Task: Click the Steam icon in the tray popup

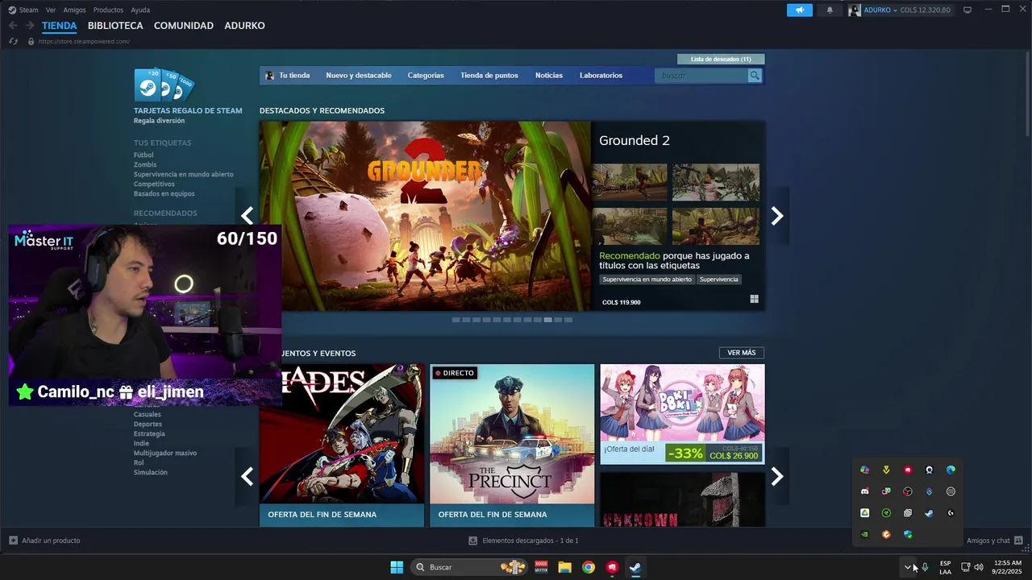Action: coord(929,513)
